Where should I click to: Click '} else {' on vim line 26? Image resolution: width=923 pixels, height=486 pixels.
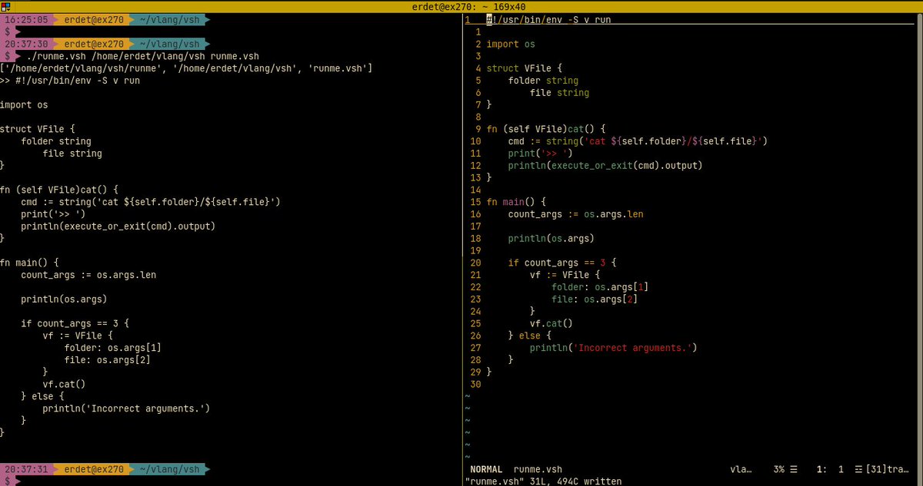tap(529, 336)
